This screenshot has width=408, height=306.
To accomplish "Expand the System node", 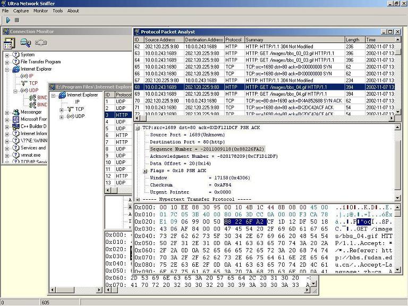I will tap(7, 55).
